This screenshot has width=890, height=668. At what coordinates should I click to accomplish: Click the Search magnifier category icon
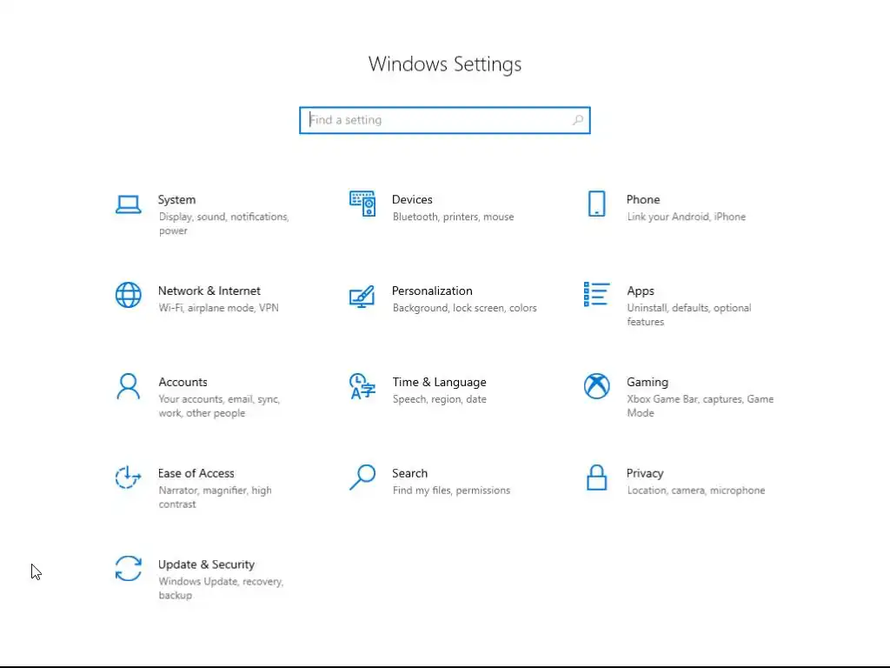[x=362, y=478]
